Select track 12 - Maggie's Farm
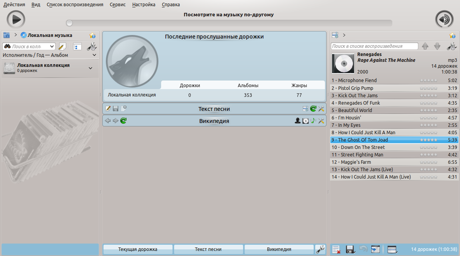Viewport: 460px width, 256px height. [394, 162]
